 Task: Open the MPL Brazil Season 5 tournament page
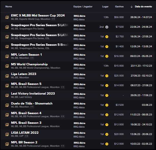click(x=26, y=84)
